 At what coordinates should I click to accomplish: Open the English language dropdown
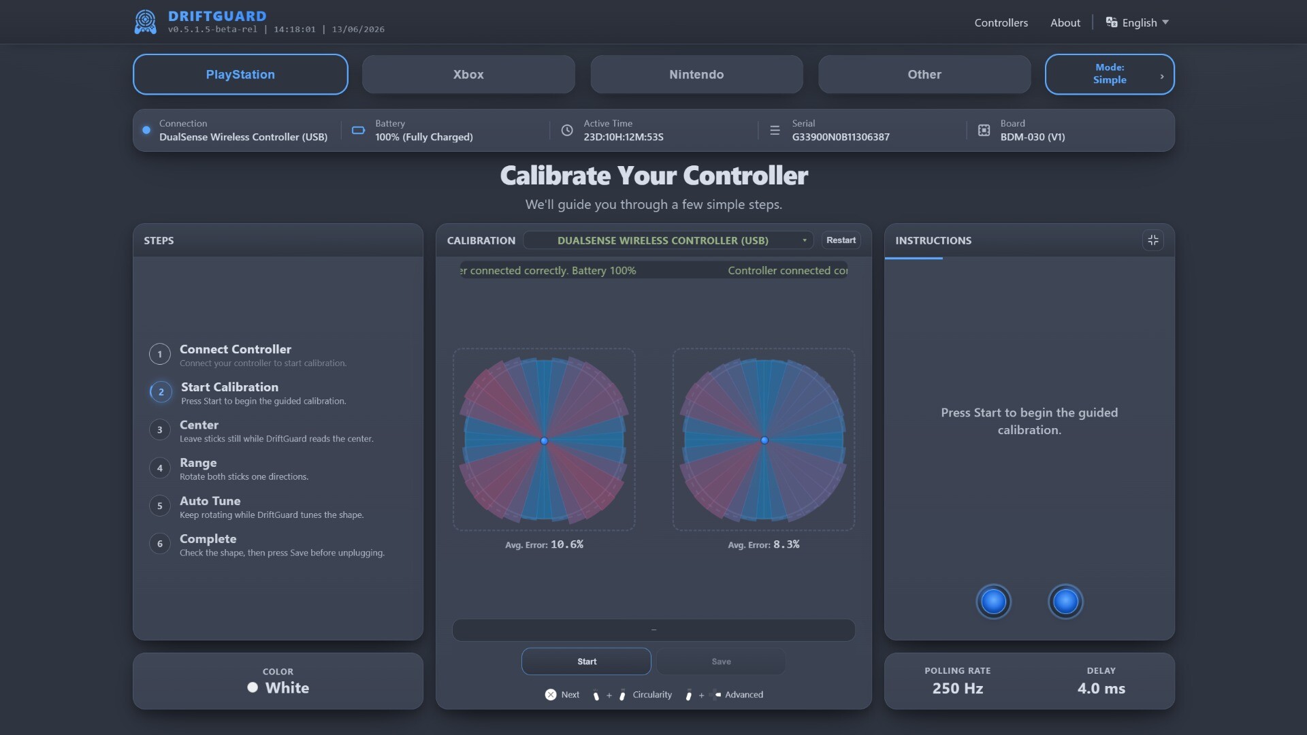tap(1137, 22)
